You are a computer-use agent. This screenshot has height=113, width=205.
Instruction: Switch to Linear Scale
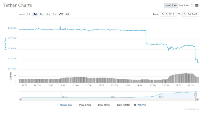[x=171, y=5]
